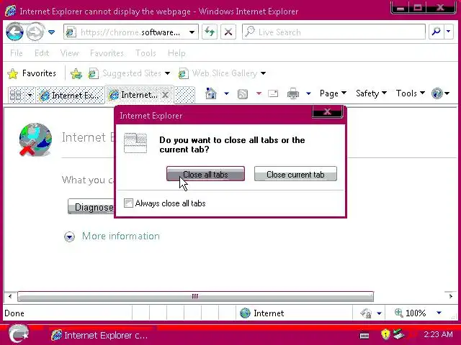Open the Favorites menu
The height and width of the screenshot is (345, 461).
click(107, 53)
